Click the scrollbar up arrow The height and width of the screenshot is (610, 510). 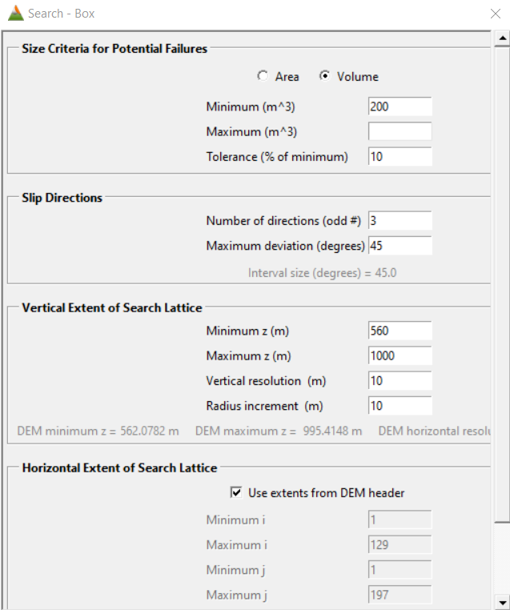tap(502, 38)
